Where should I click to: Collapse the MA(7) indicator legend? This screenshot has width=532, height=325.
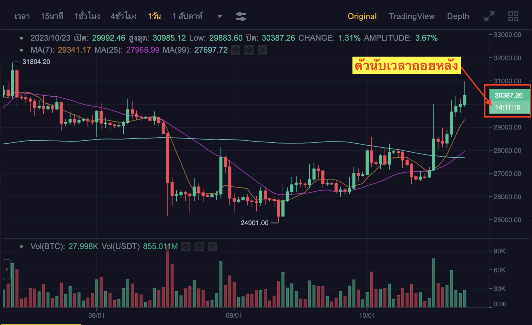pyautogui.click(x=22, y=50)
